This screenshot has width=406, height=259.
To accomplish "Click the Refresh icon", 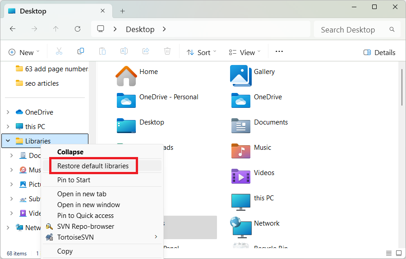I will [78, 29].
